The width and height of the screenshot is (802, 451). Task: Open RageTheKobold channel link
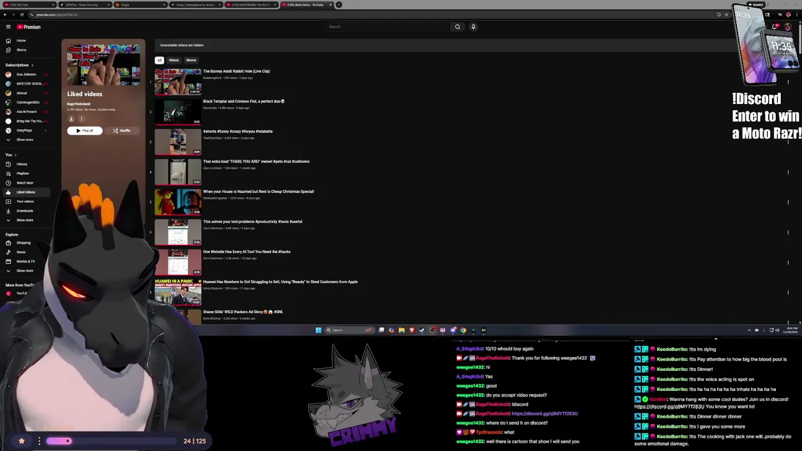(x=78, y=104)
